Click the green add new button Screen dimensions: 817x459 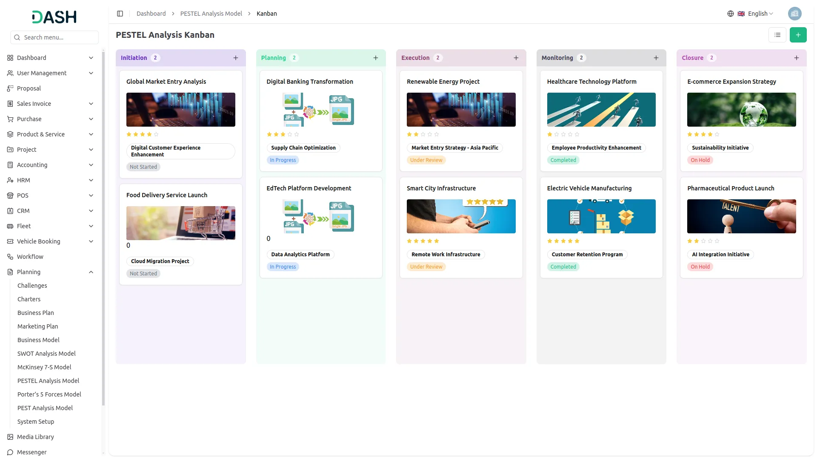[798, 35]
